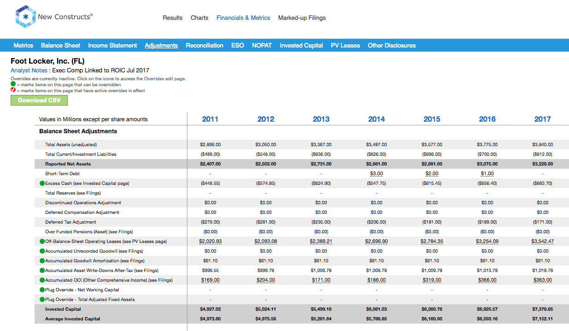This screenshot has height=331, width=569.
Task: Click the 2011 column header
Action: coord(210,119)
